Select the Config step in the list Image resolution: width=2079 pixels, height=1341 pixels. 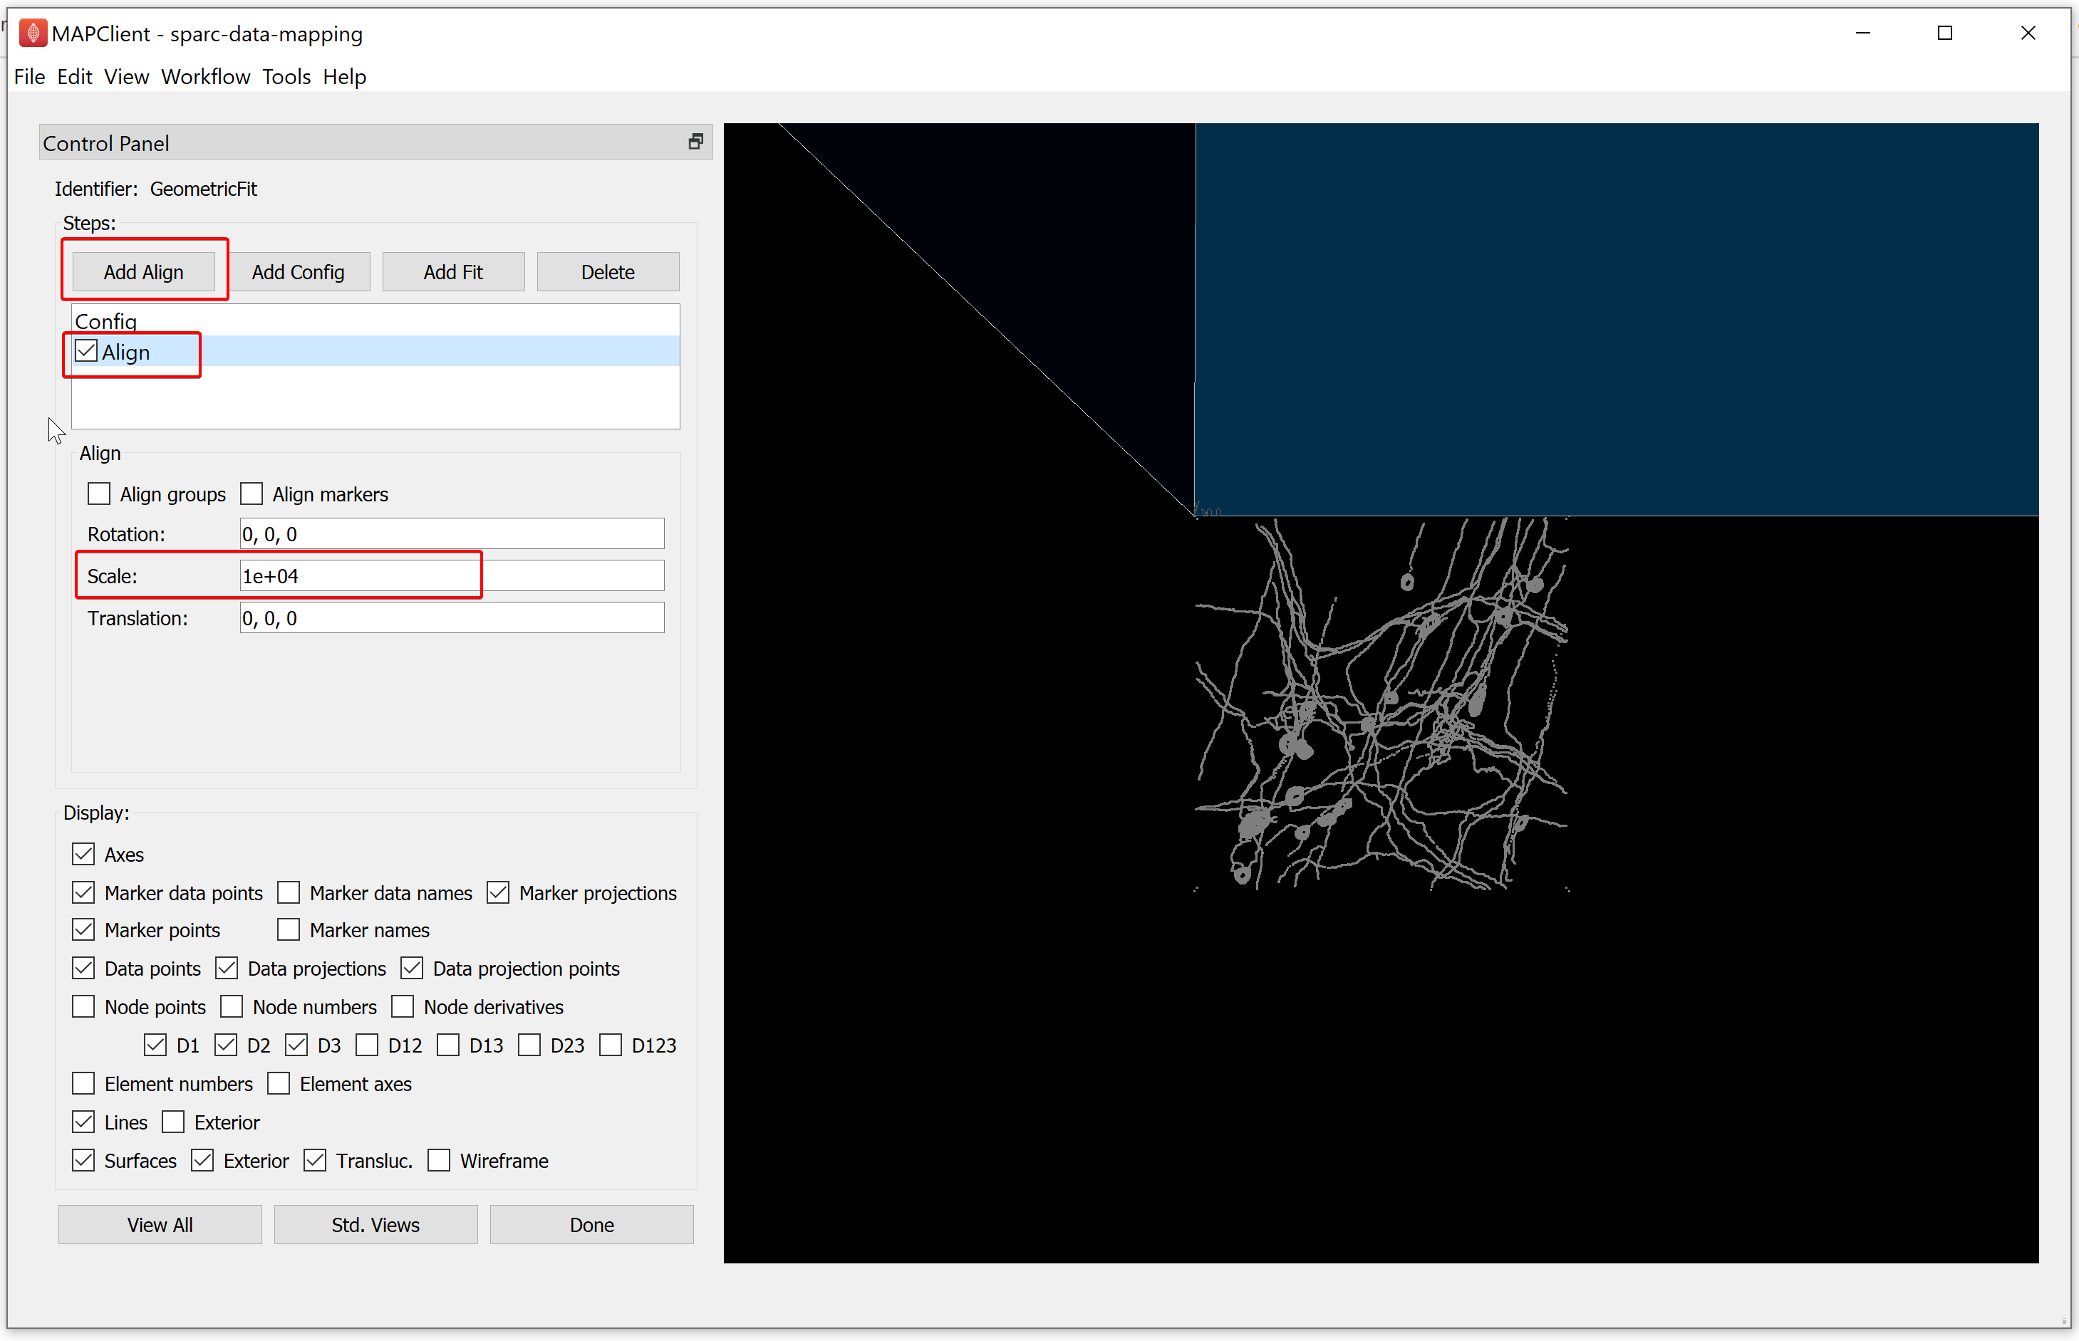tap(375, 320)
